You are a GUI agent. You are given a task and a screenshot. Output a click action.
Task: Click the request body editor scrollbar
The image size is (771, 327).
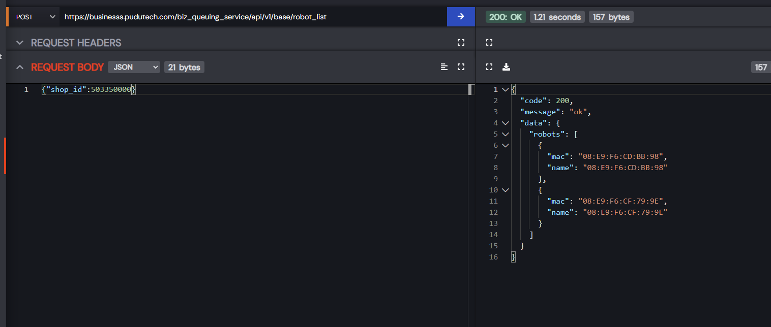tap(470, 89)
